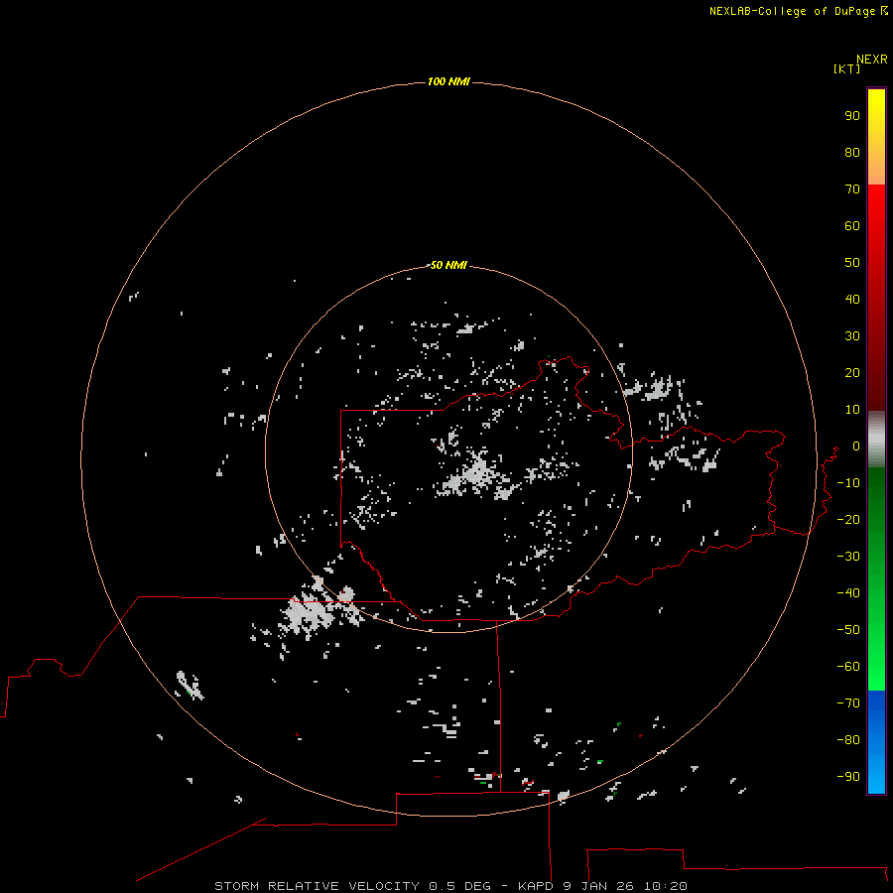The image size is (893, 893).
Task: Click the -30 value on the velocity scale
Action: 848,557
